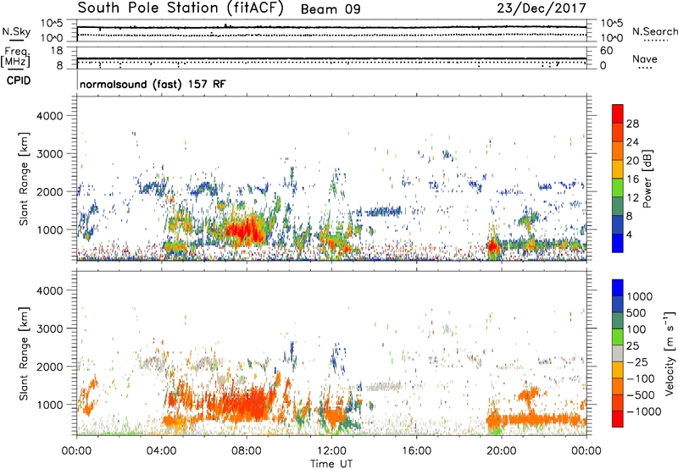Image resolution: width=678 pixels, height=469 pixels.
Task: Click the 'Freq. [MHz]' axis label
Action: coord(15,58)
